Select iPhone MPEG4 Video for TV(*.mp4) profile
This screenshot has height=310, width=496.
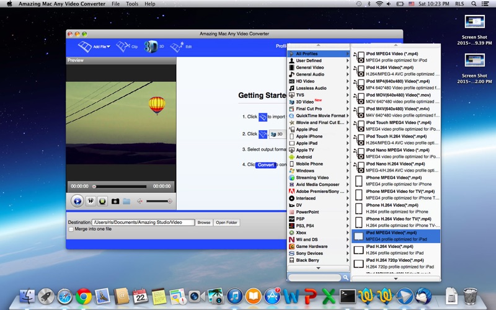coord(396,195)
